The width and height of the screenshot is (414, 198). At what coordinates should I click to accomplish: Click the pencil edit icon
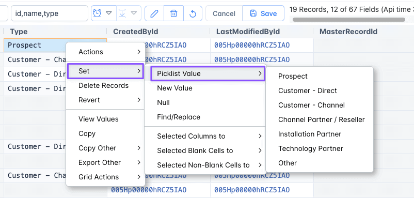[154, 13]
